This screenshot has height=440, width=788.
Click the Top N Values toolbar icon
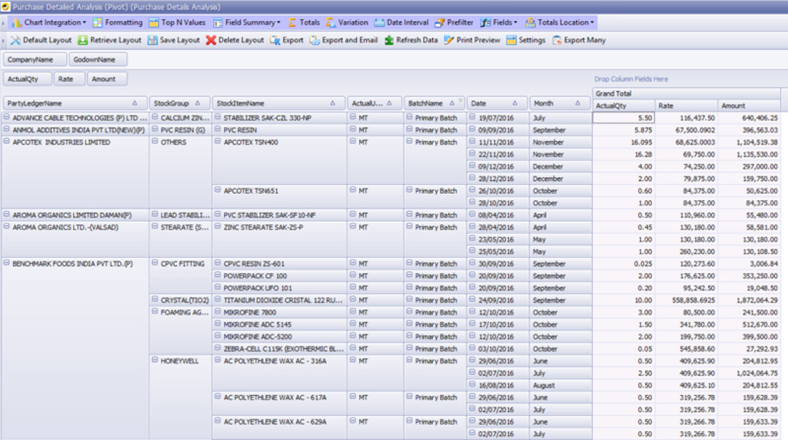tap(178, 21)
